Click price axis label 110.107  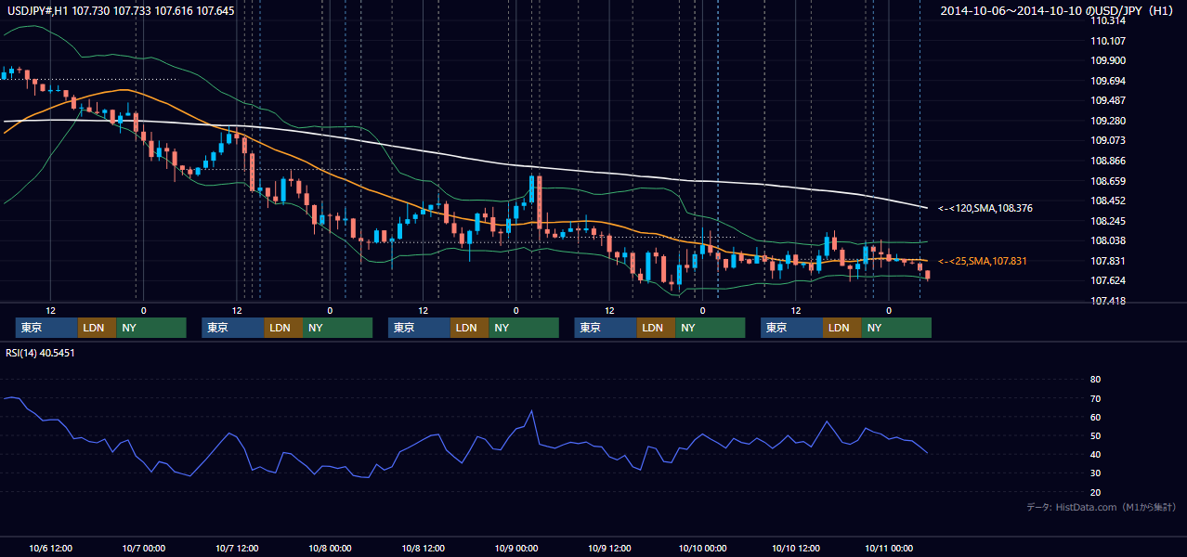[x=1108, y=41]
